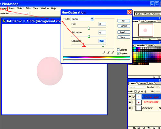Click the Lightness slider handle
Screen dimensions: 161x129
pyautogui.click(x=103, y=45)
